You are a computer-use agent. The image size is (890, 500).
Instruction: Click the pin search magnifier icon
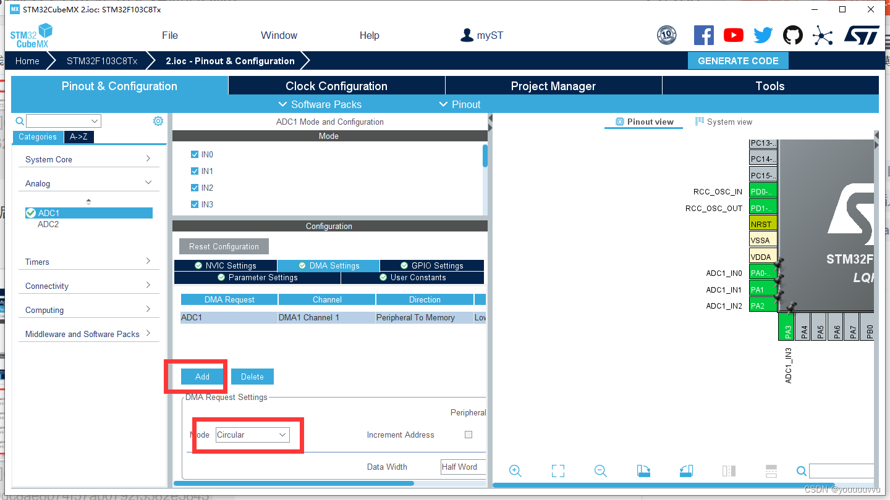point(802,471)
